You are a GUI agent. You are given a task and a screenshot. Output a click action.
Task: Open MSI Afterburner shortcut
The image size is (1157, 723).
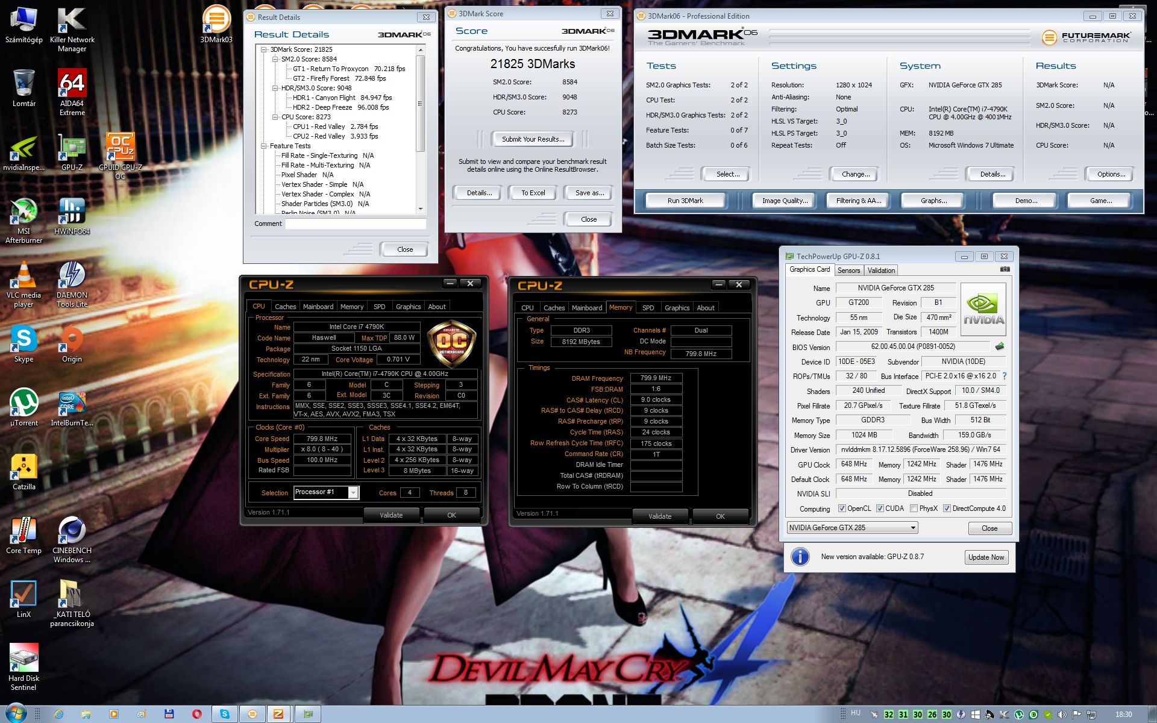[x=24, y=221]
